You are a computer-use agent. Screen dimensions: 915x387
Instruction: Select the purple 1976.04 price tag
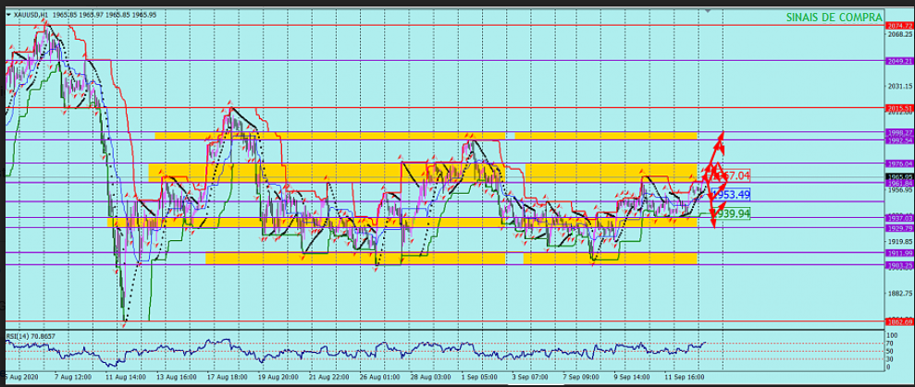tap(899, 163)
